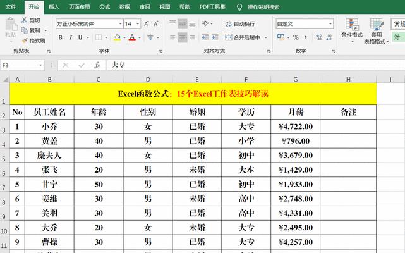This screenshot has height=253, width=405.
Task: Toggle Underline formatting
Action: 80,37
